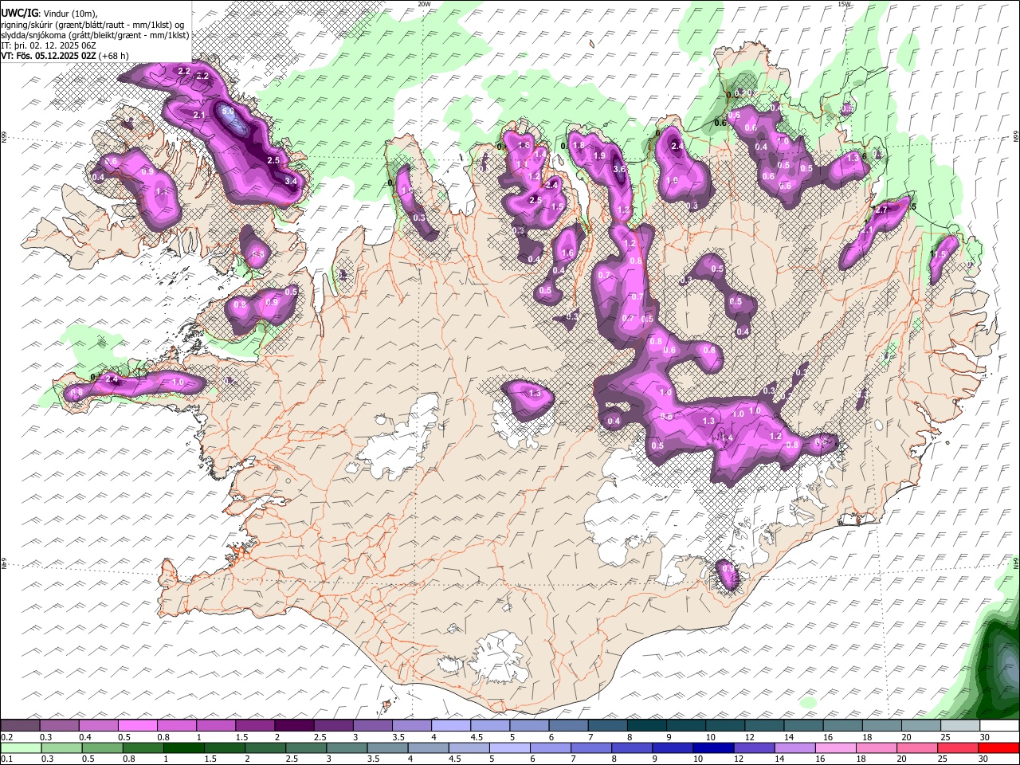Click the title text 'UWC/IG: Vindur (10m),'
The width and height of the screenshot is (1020, 765).
(x=49, y=13)
